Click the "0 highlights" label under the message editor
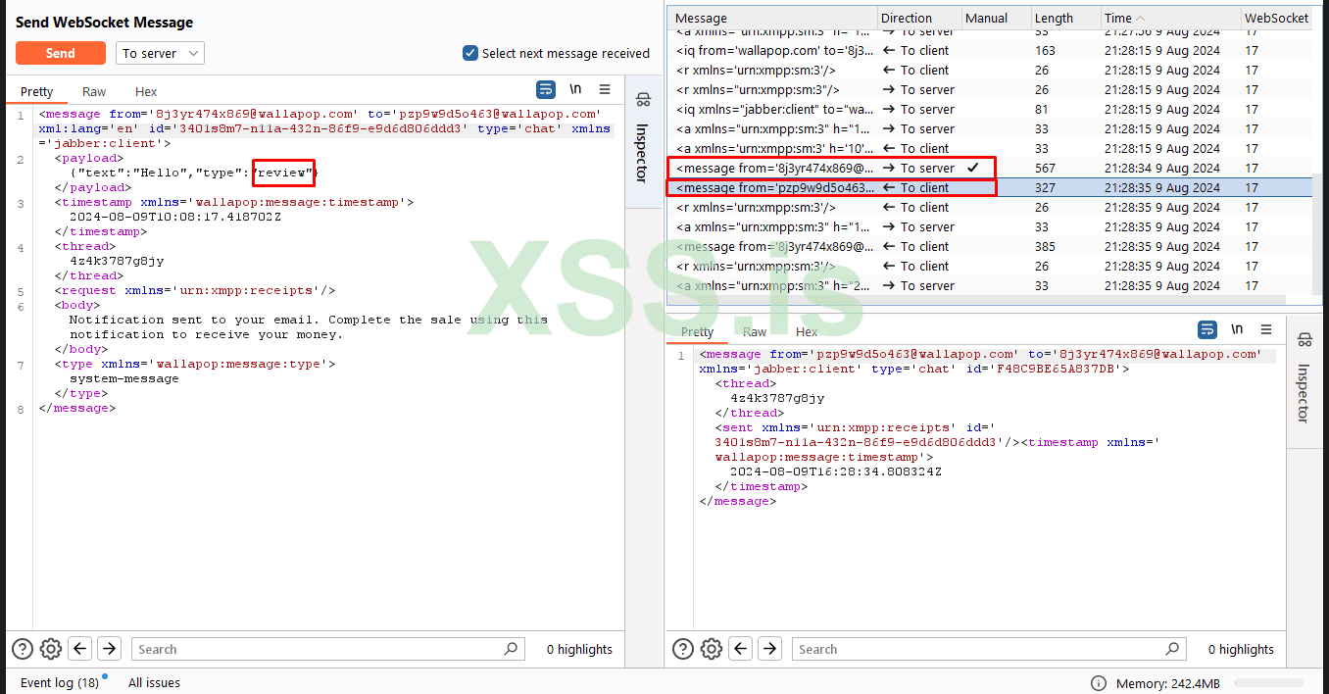Viewport: 1329px width, 694px height. (579, 649)
